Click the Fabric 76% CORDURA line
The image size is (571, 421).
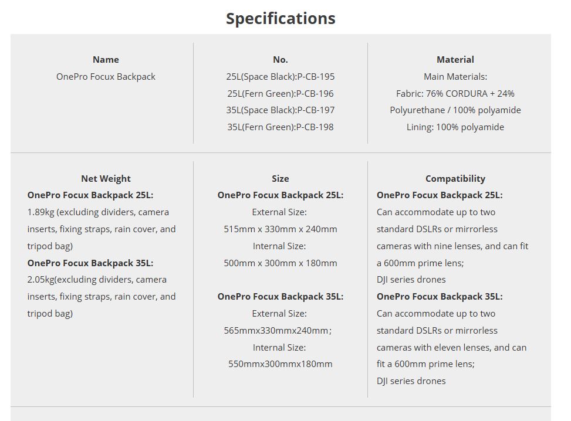coord(455,93)
